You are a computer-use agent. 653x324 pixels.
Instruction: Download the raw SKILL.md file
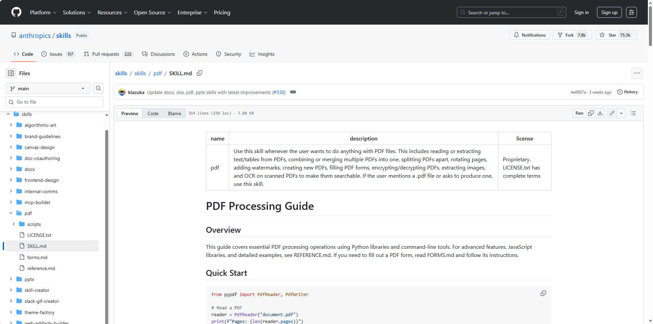(x=600, y=113)
